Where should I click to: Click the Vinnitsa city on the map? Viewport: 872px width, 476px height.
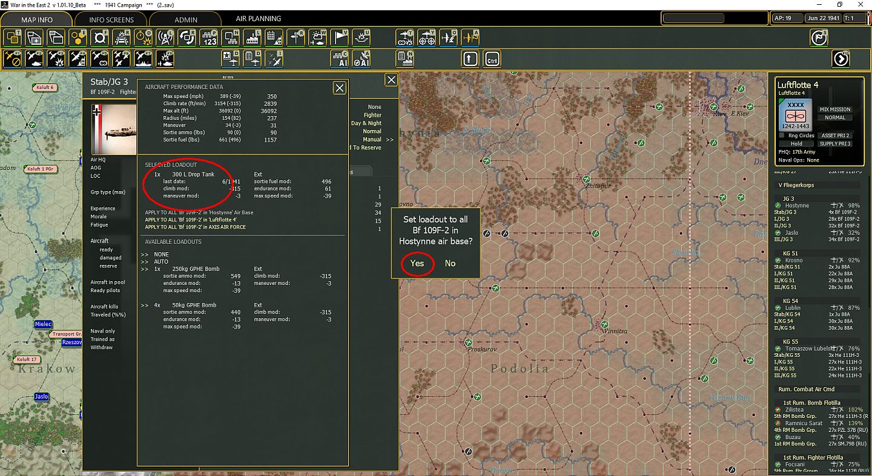615,331
